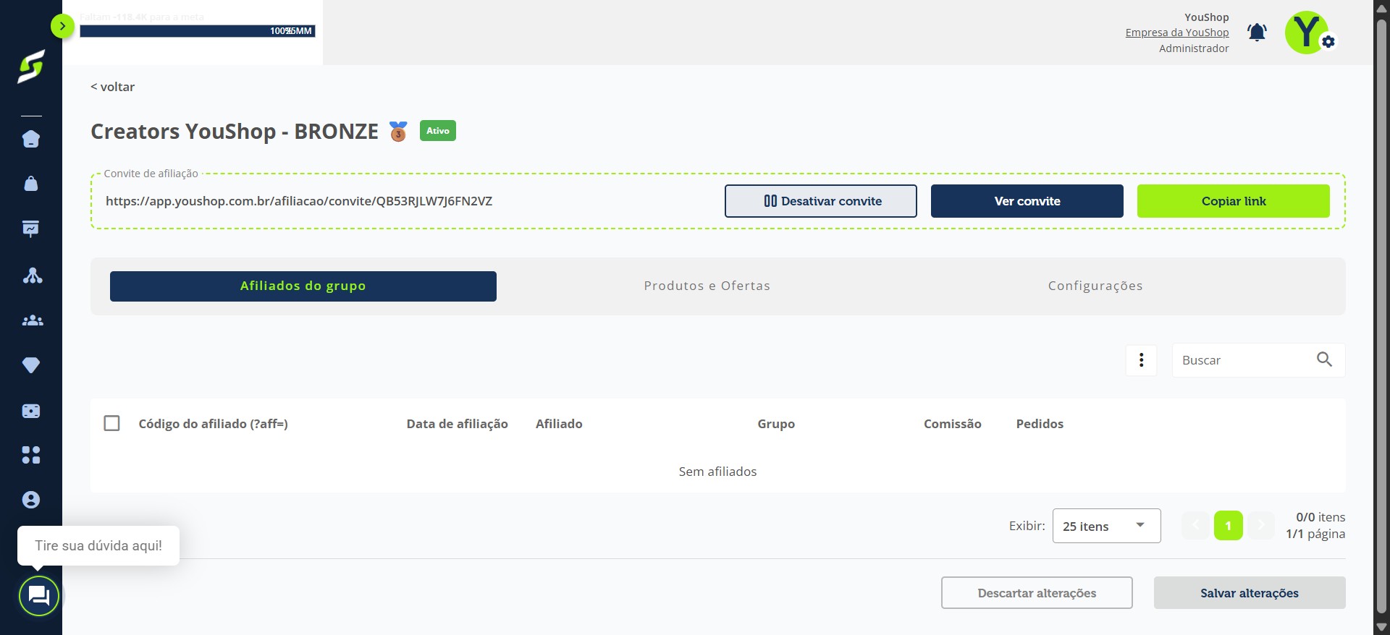Select the affiliate invite URL text
The width and height of the screenshot is (1390, 635).
[299, 201]
